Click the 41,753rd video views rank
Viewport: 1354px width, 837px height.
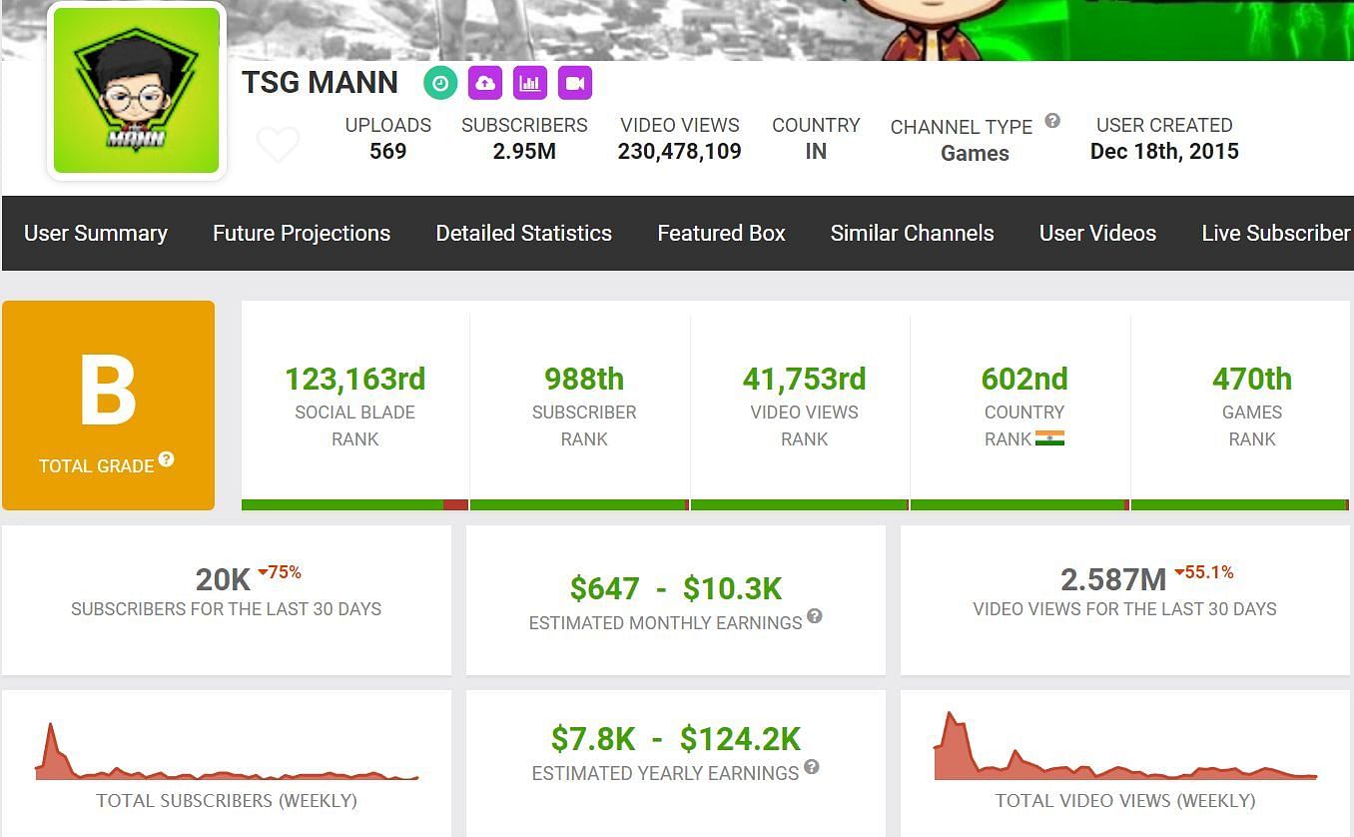coord(804,379)
